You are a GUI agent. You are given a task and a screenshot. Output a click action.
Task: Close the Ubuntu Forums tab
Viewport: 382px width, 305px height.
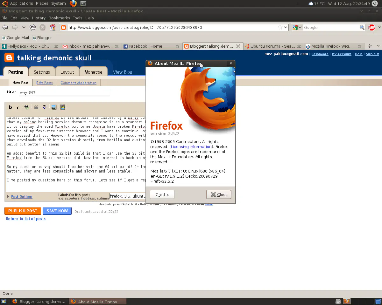[300, 46]
